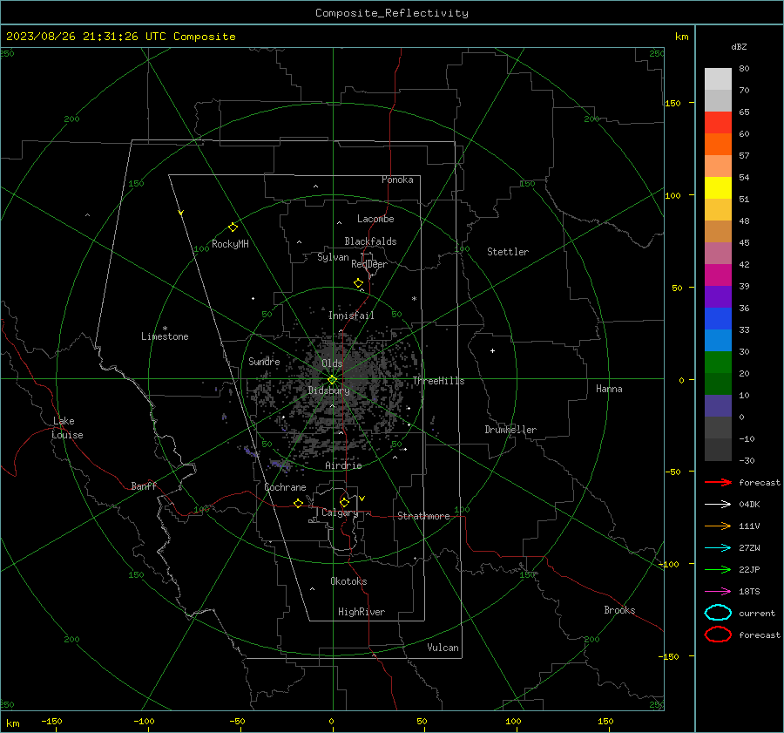The height and width of the screenshot is (733, 784).
Task: Click the cyan 27ZW arrow in legend
Action: pyautogui.click(x=718, y=548)
